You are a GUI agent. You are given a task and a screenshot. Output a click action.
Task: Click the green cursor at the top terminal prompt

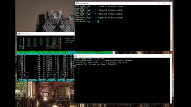coord(98,21)
